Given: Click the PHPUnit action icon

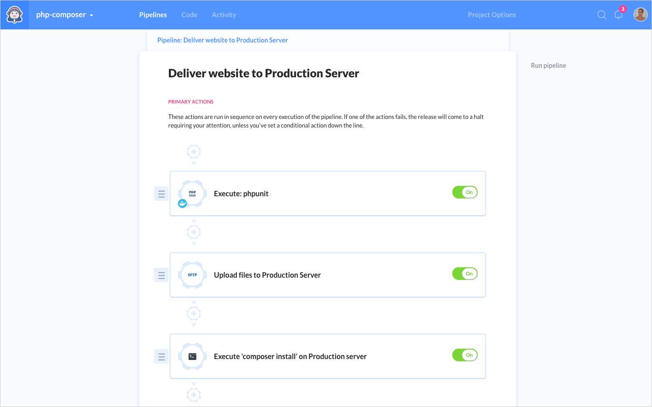Looking at the screenshot, I should click(x=192, y=194).
